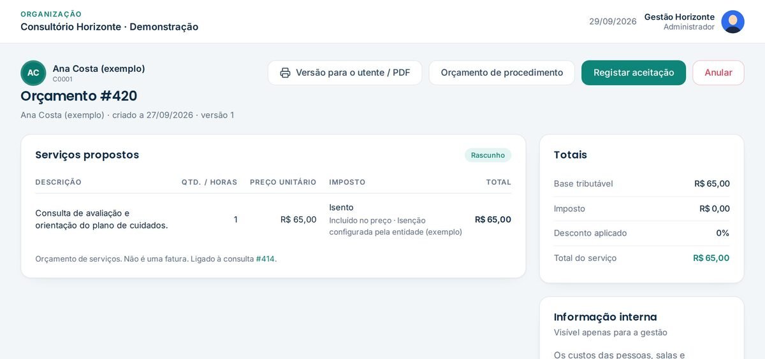
Task: Click patient code C0001
Action: [62, 80]
